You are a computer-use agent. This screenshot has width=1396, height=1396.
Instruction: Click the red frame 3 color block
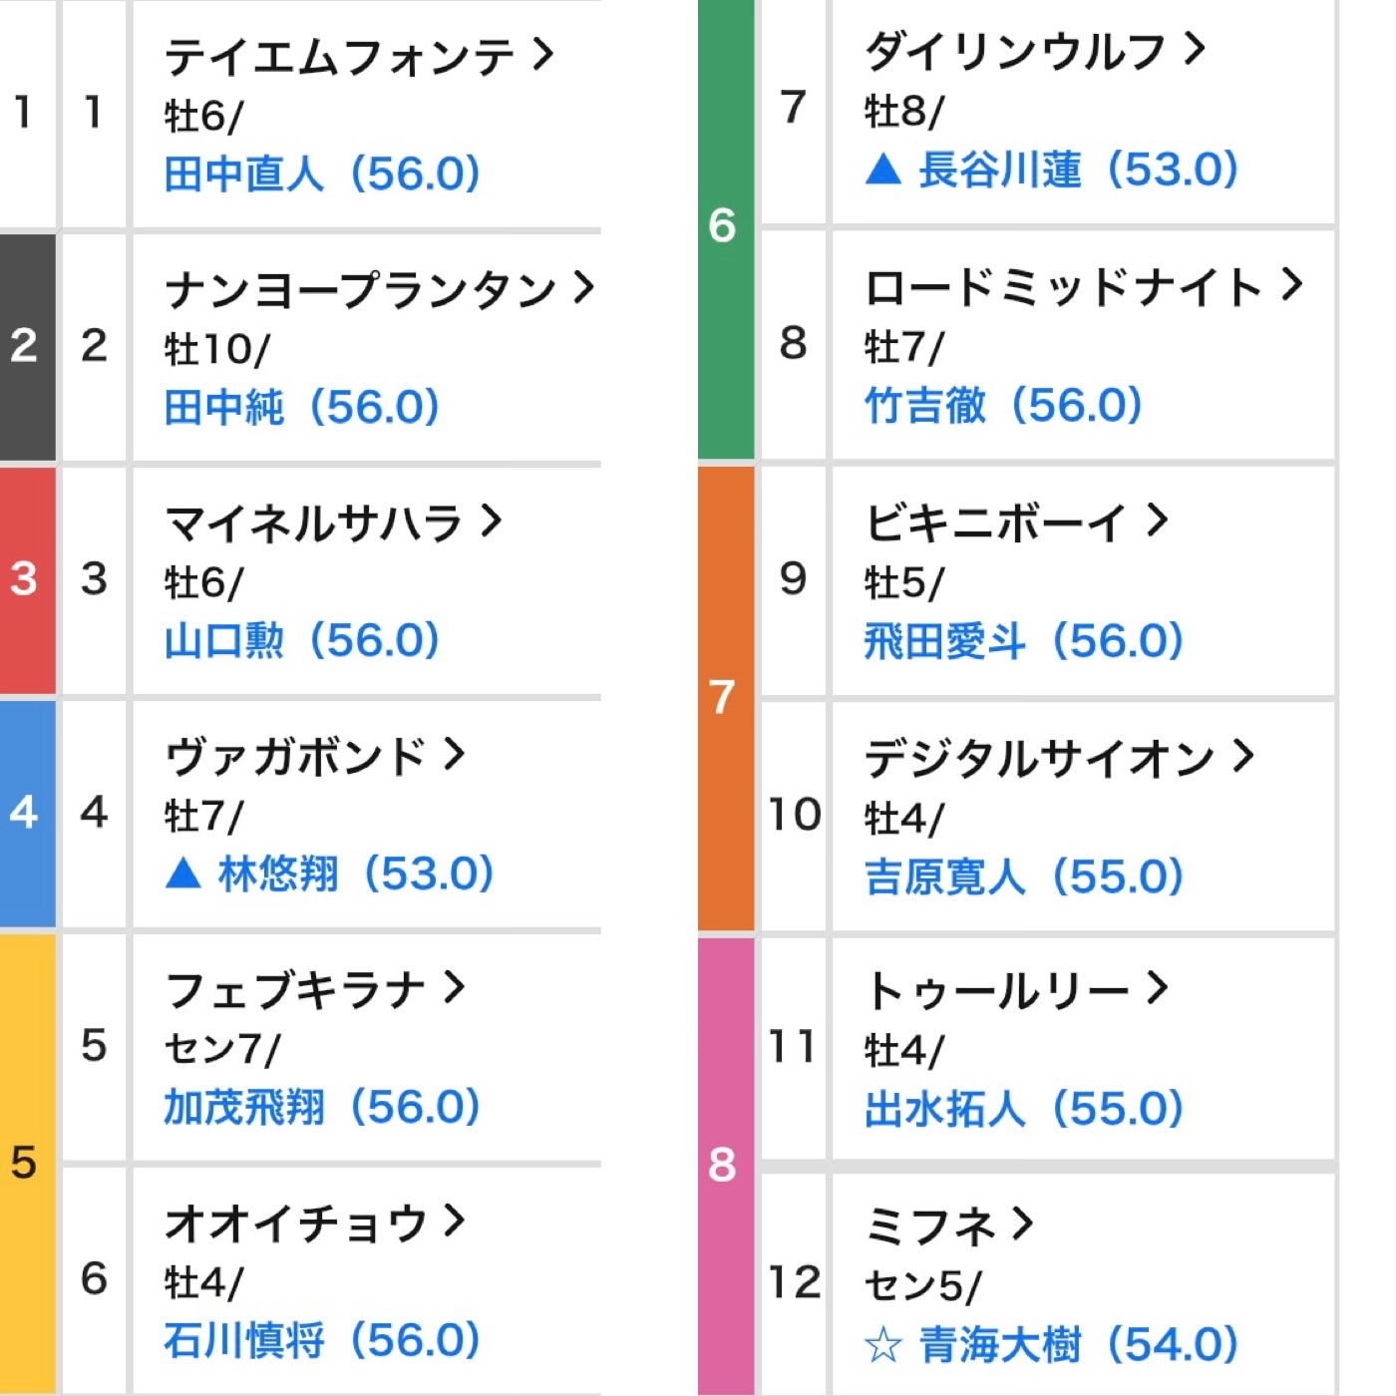[27, 579]
